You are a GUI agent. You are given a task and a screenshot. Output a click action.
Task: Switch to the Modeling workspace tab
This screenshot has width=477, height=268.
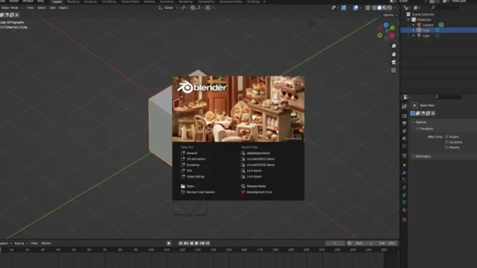[73, 2]
